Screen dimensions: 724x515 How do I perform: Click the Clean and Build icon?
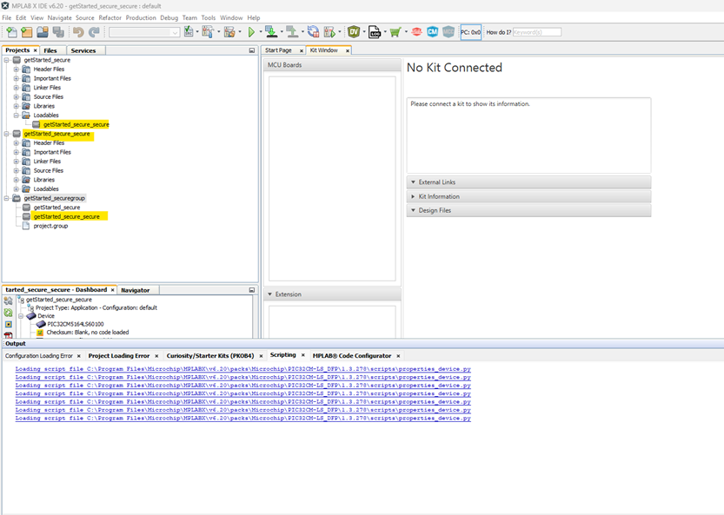point(229,31)
